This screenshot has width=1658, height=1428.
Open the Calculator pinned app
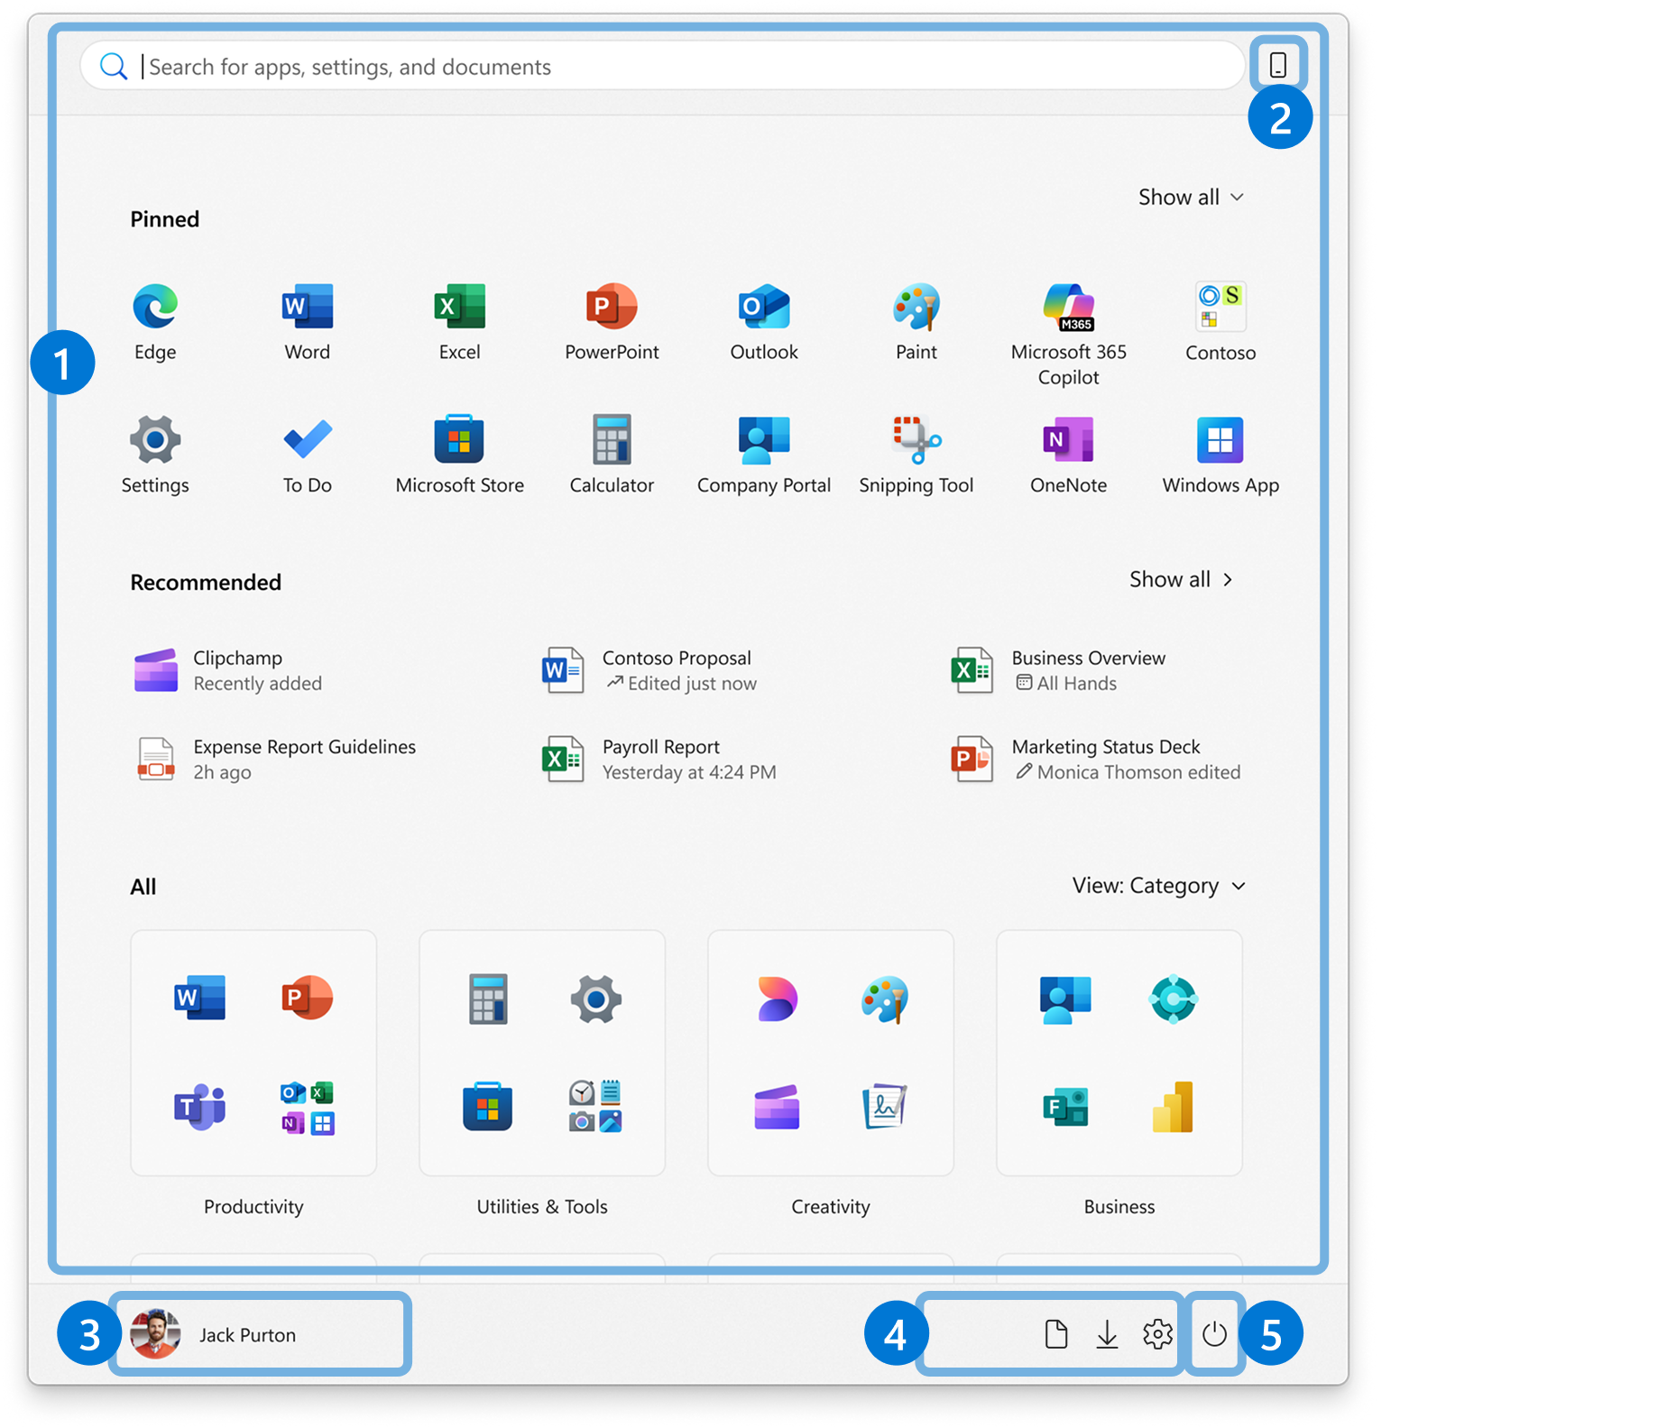coord(612,455)
